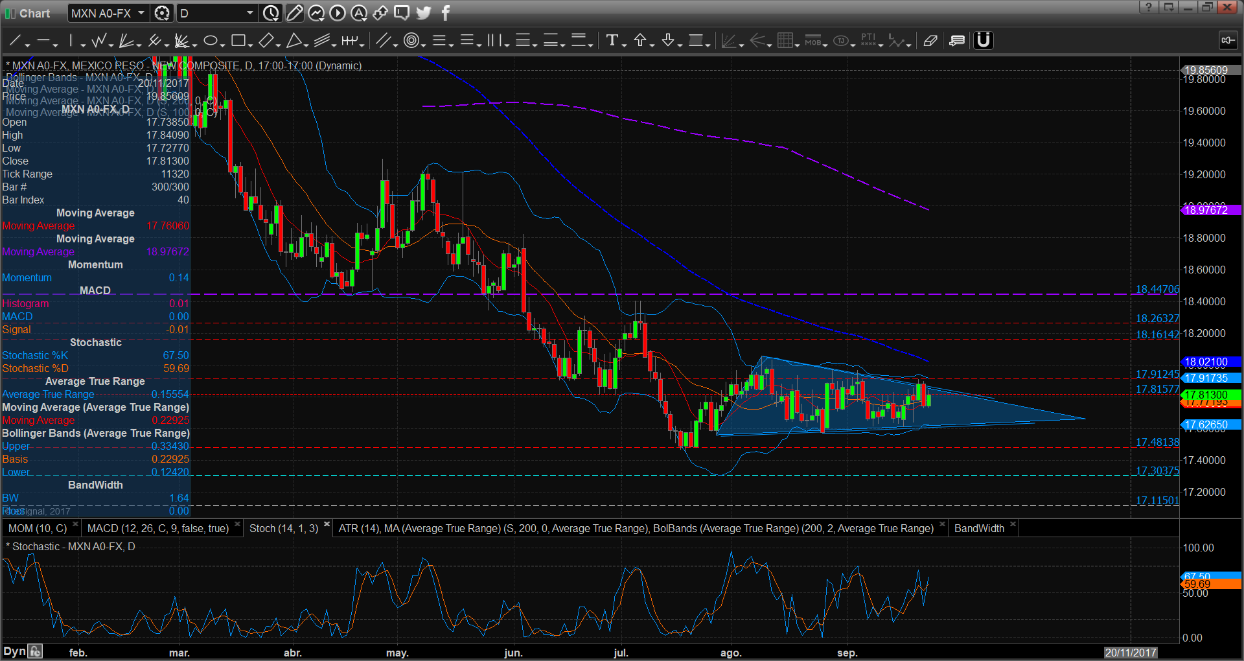Toggle the pin toolbar button
The width and height of the screenshot is (1244, 661).
click(1228, 41)
